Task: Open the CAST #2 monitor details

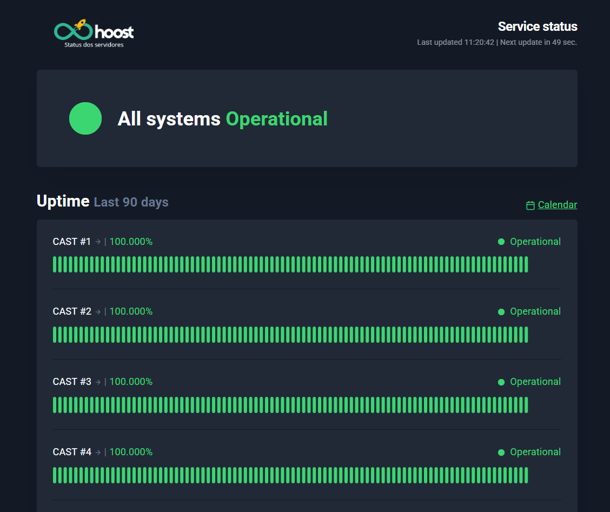Action: pyautogui.click(x=72, y=311)
